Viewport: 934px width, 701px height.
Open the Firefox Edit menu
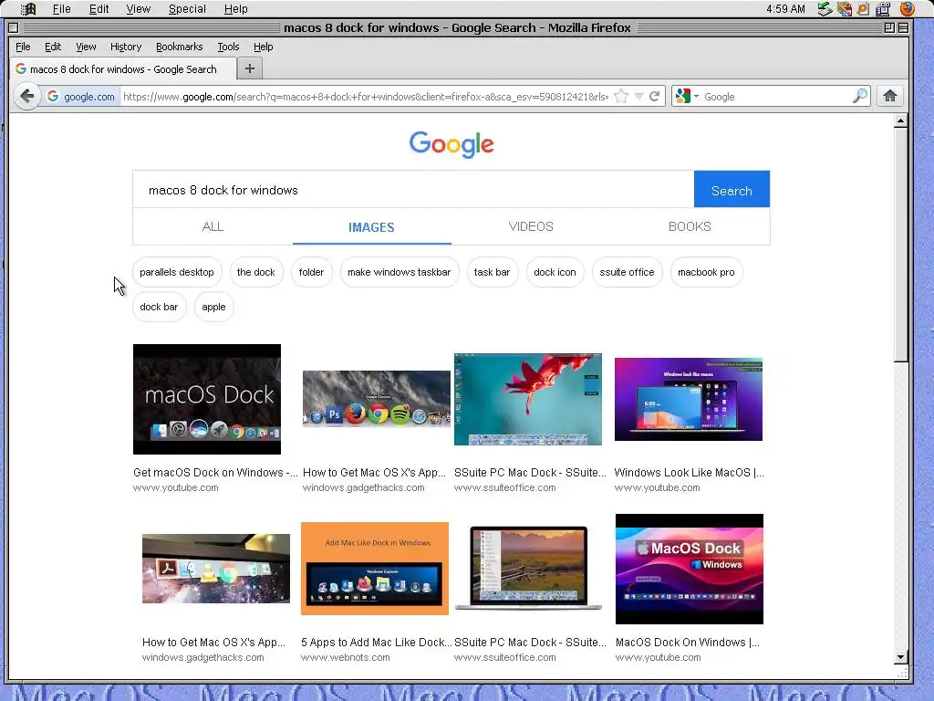click(x=53, y=47)
